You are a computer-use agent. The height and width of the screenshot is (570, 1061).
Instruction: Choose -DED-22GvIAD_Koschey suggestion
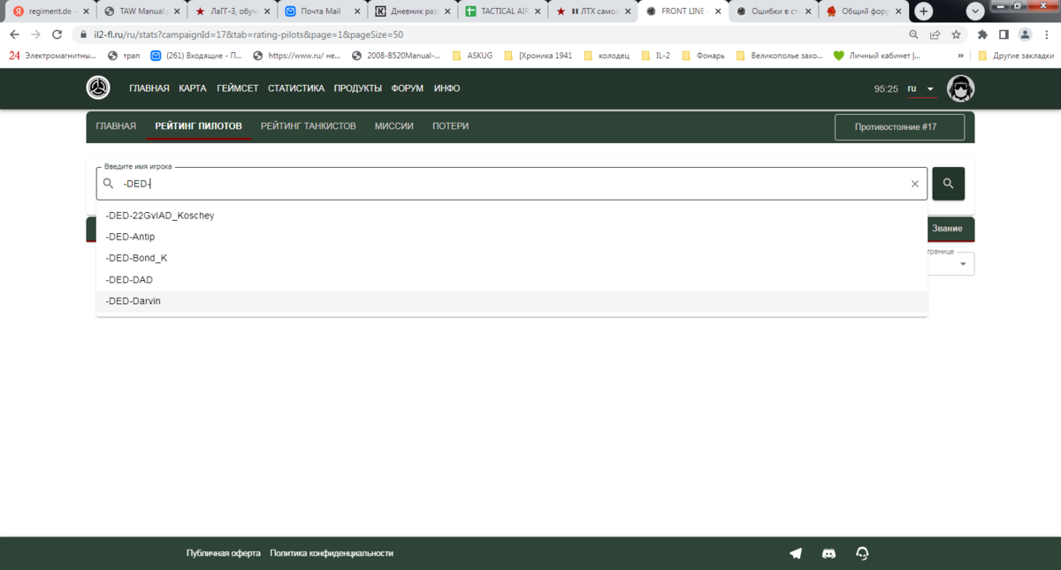[159, 216]
